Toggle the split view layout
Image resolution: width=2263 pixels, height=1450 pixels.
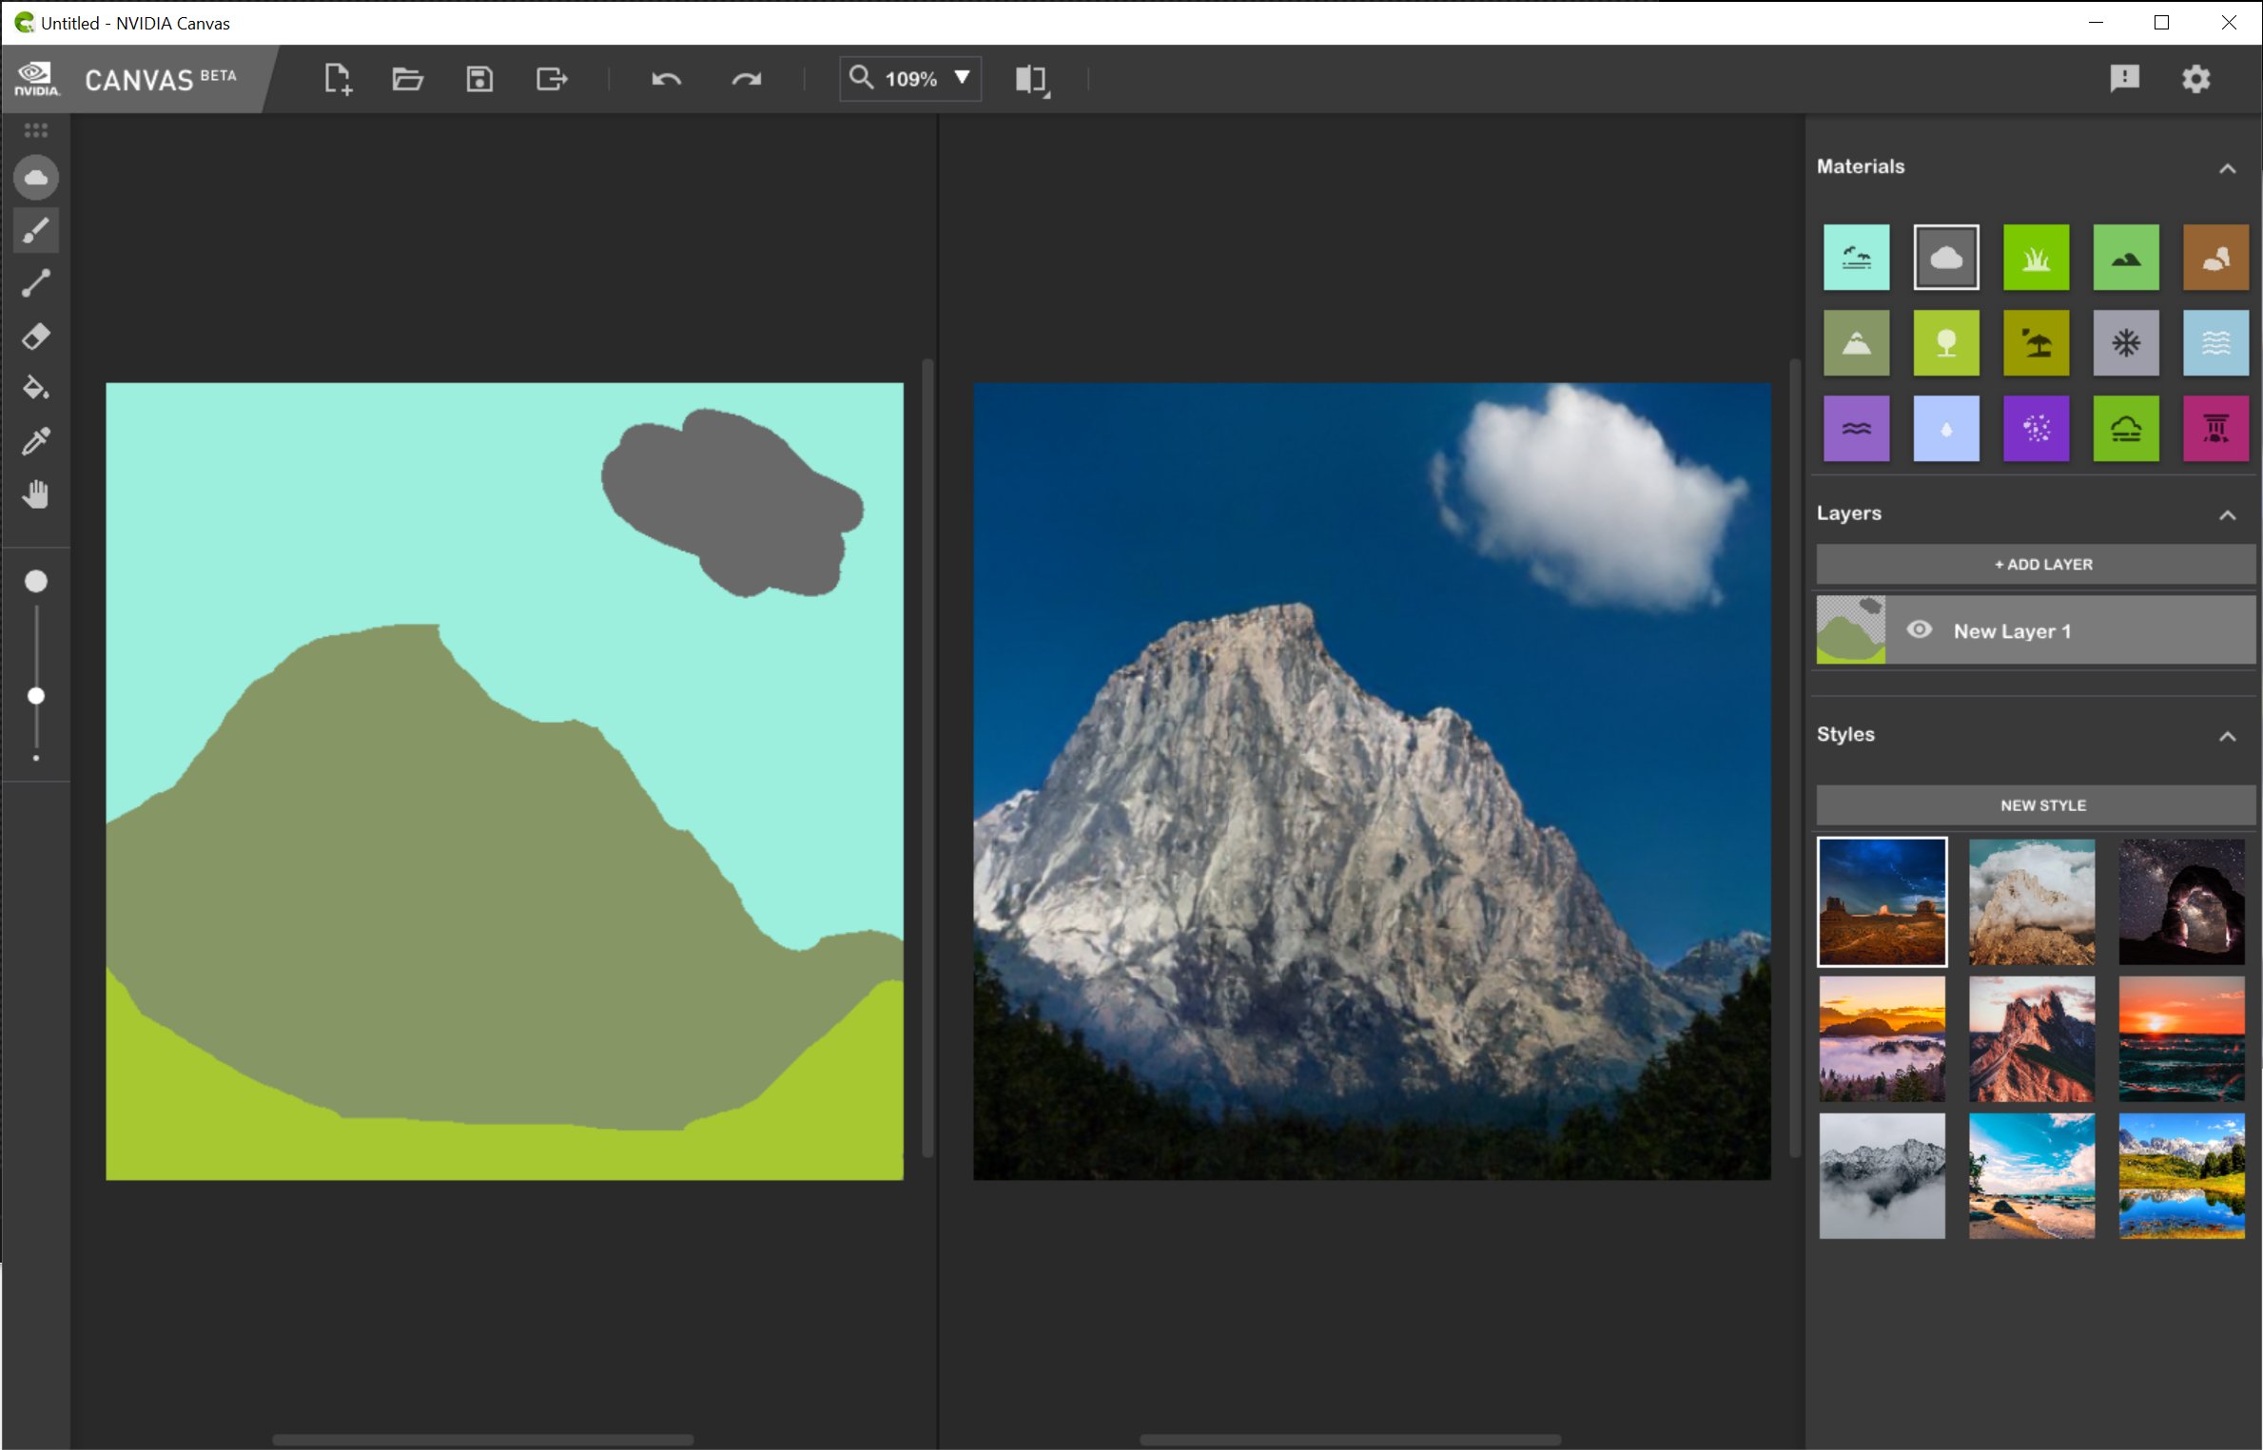coord(1032,80)
